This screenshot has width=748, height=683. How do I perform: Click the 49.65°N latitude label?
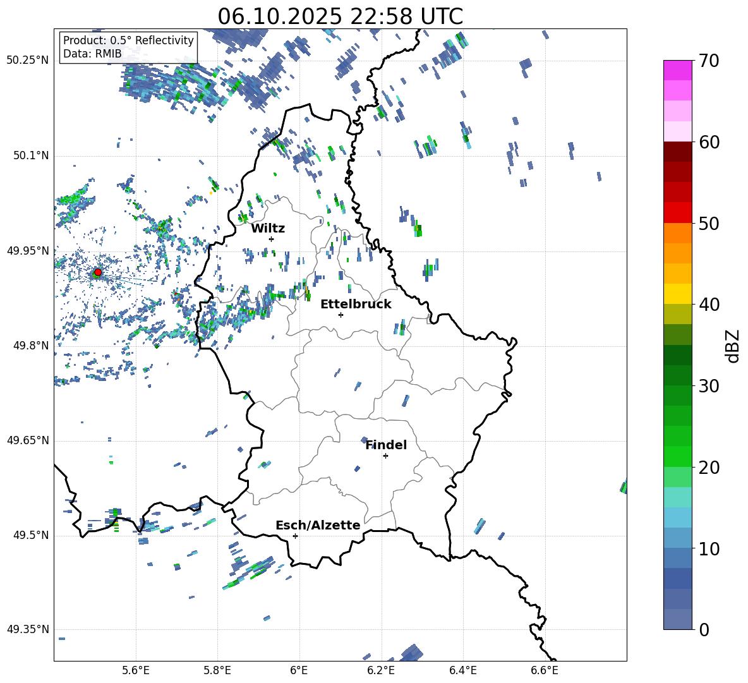pyautogui.click(x=27, y=440)
